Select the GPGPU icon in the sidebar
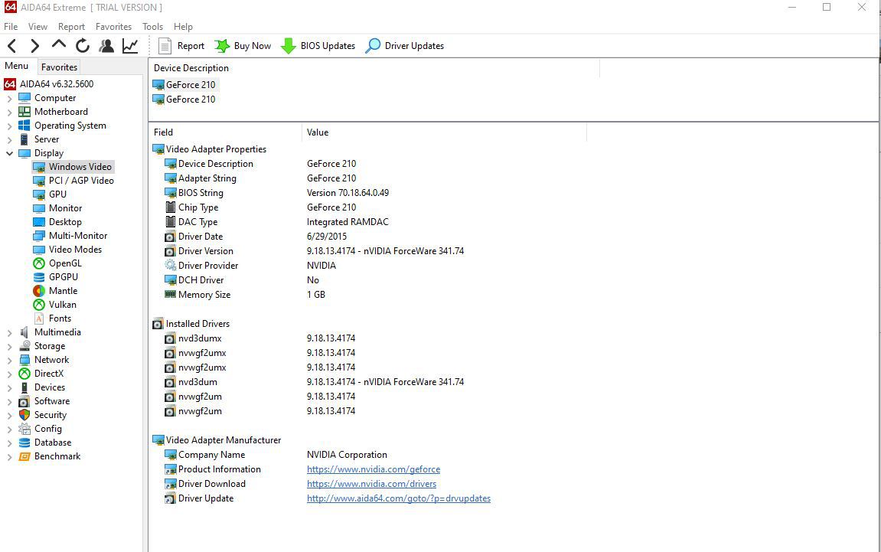881x552 pixels. point(39,277)
